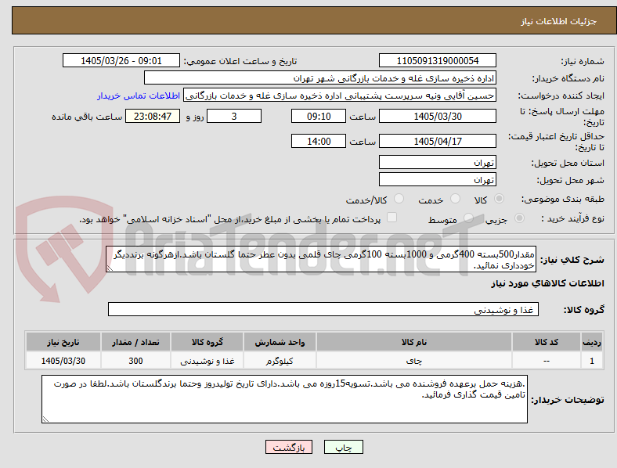This screenshot has width=617, height=468.
Task: Click announcement date field 1405/03/26 - 09:01
Action: tap(121, 60)
